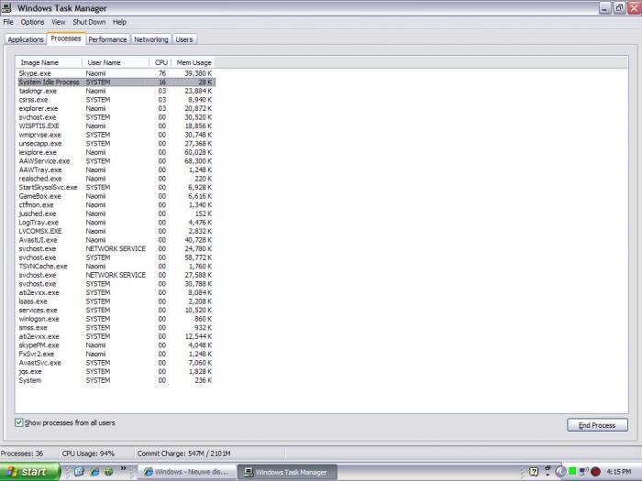Select the services.exe process
The height and width of the screenshot is (481, 642).
(116, 310)
